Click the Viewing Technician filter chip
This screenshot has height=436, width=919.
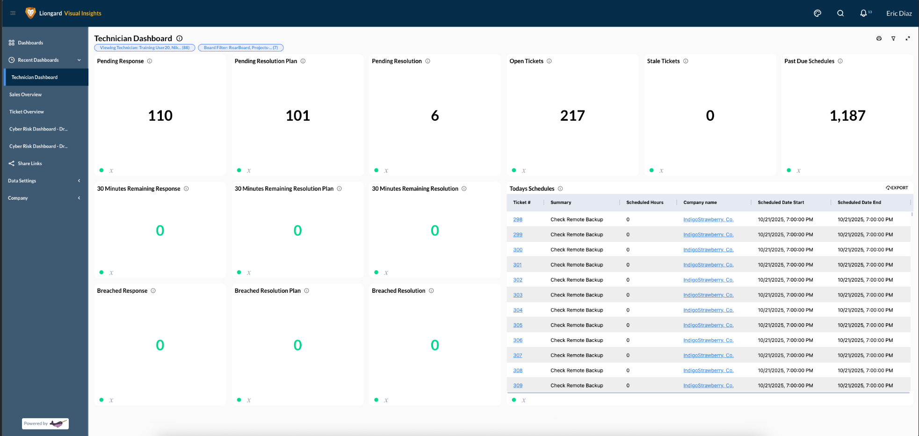145,48
